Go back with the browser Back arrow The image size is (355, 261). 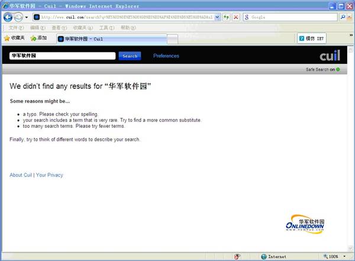(x=8, y=17)
